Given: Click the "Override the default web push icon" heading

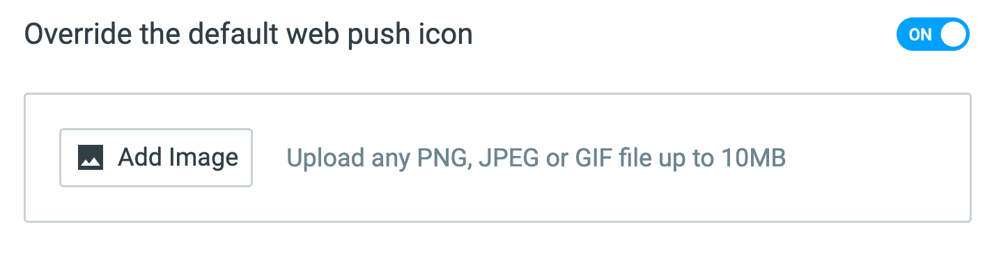Looking at the screenshot, I should tap(249, 35).
